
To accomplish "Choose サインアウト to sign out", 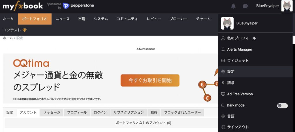I will point(255,127).
